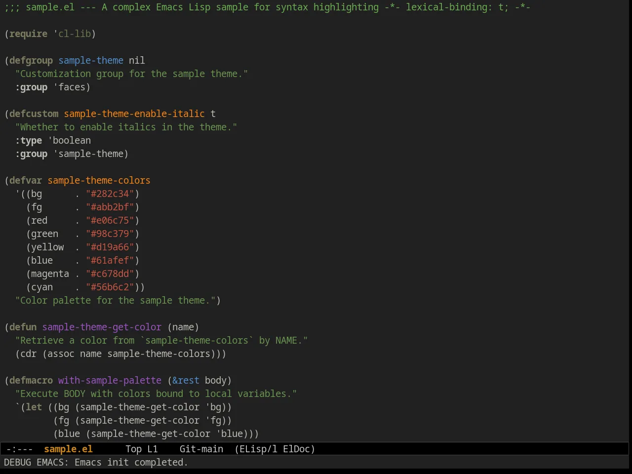
Task: Click the color string "#98c379"
Action: (110, 234)
